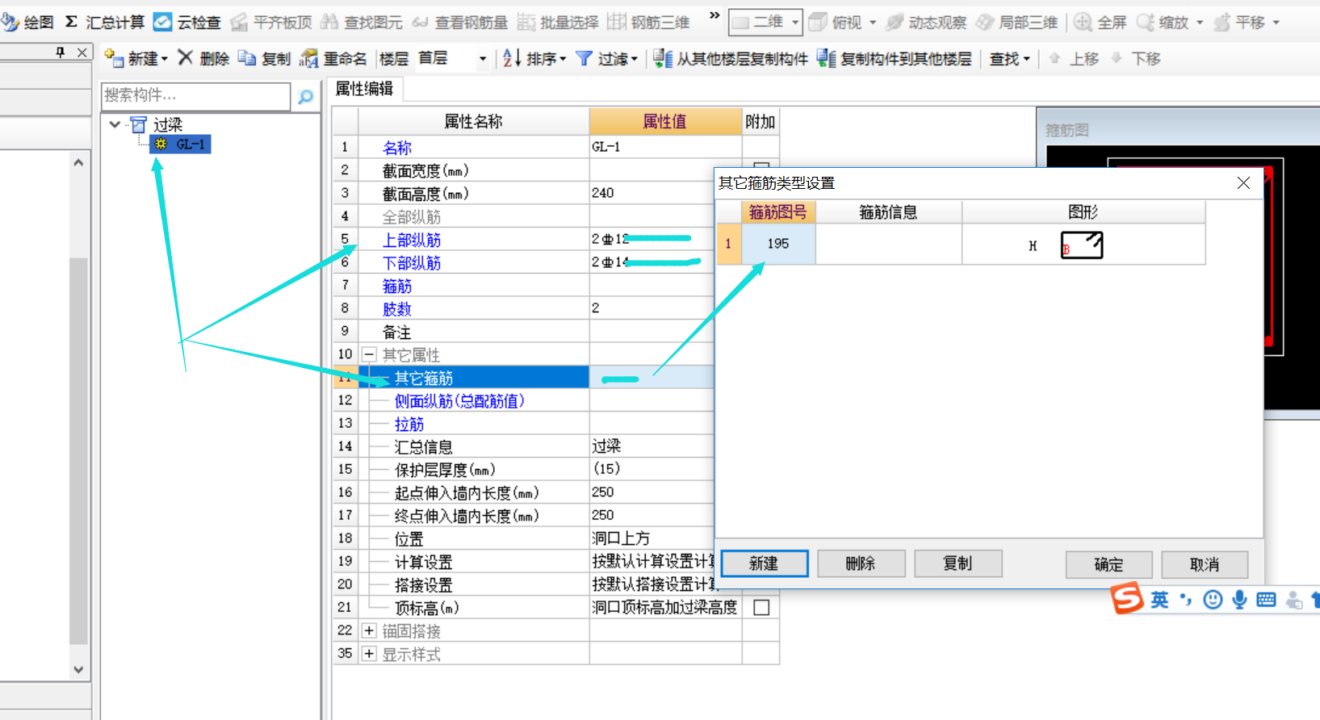The height and width of the screenshot is (720, 1320).
Task: Open the 俯视 view direction dropdown
Action: click(x=873, y=23)
